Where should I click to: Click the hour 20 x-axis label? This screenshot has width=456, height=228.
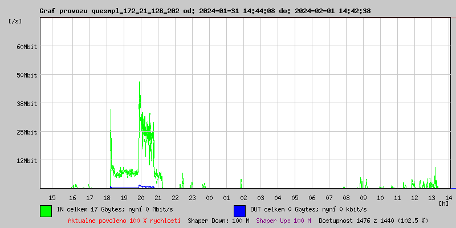tap(141, 197)
